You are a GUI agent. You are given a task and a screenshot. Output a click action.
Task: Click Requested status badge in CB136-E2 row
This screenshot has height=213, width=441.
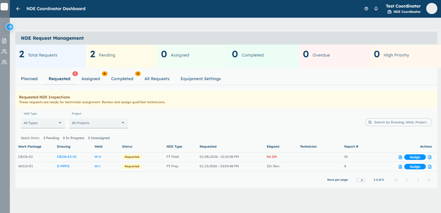(x=132, y=157)
